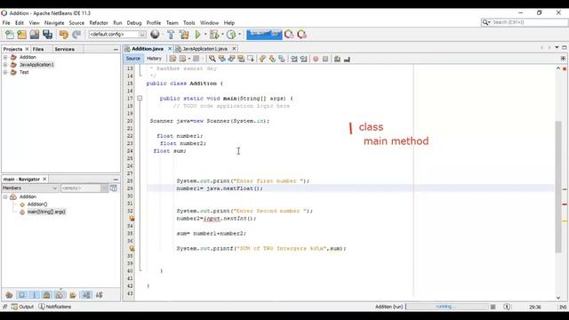The height and width of the screenshot is (320, 569).
Task: Toggle Show Fields filter in Navigator
Action: click(21, 295)
